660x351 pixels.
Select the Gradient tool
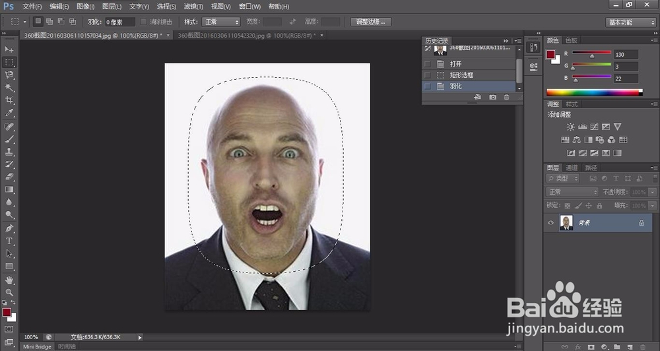(9, 189)
